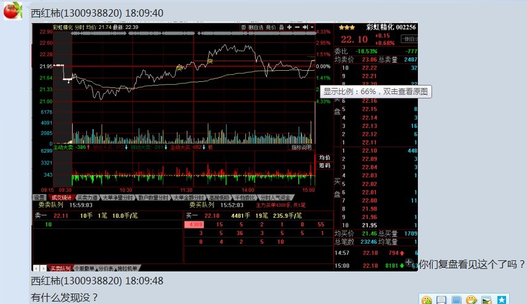Click the -删自选 button beside the price
This screenshot has width=527, height=304.
409,39
